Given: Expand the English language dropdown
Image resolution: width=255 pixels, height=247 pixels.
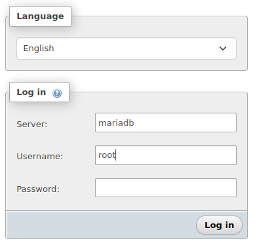Looking at the screenshot, I should click(x=127, y=48).
